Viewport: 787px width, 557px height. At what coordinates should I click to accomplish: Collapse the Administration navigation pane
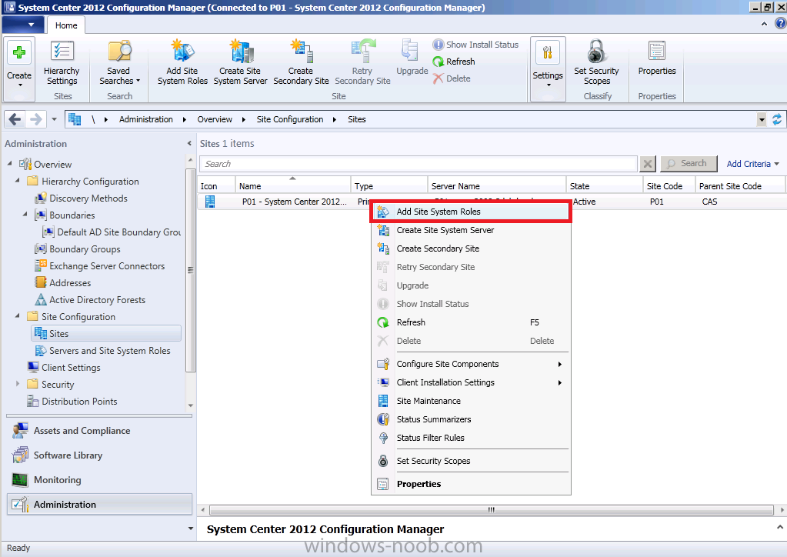tap(189, 144)
